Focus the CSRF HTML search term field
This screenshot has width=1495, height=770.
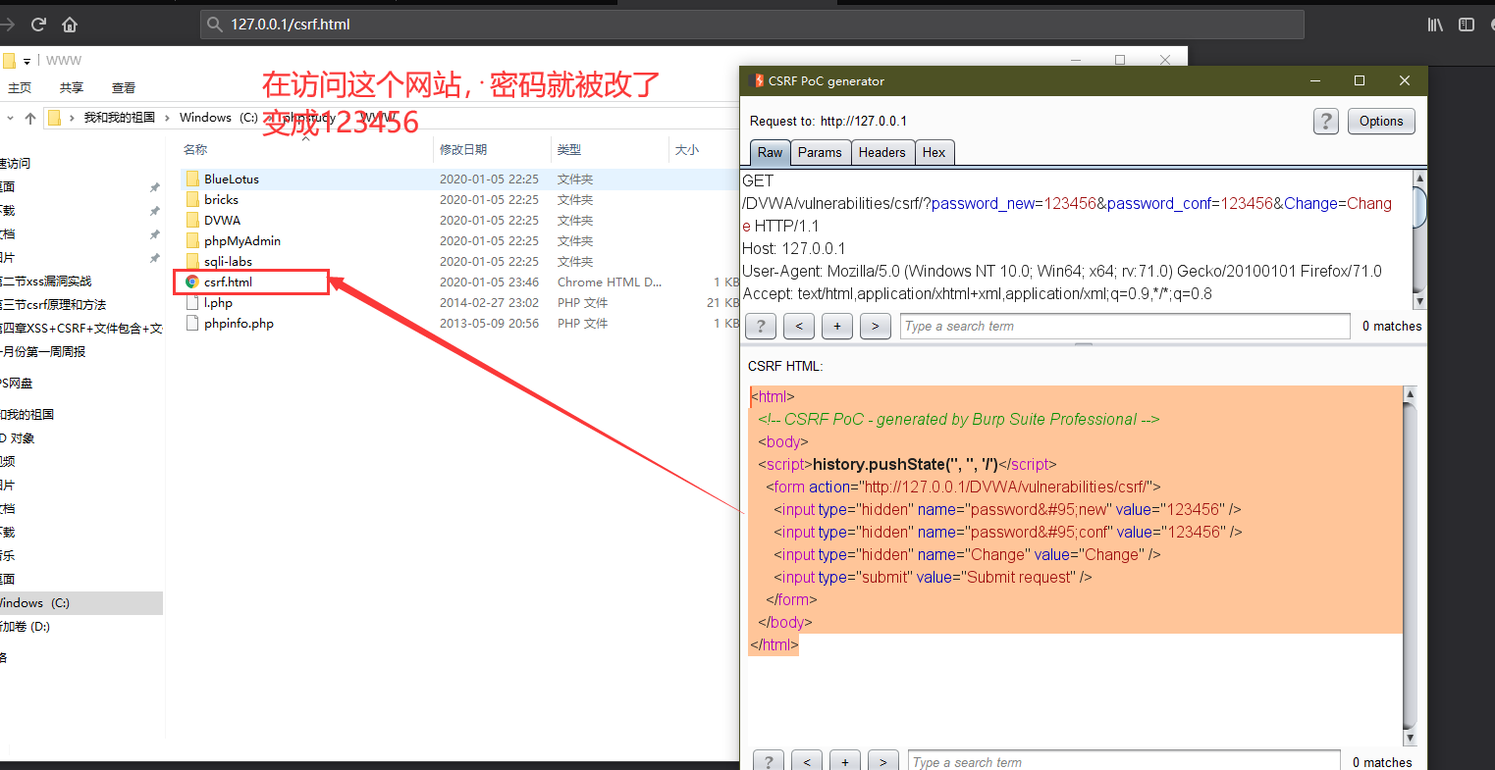tap(1124, 762)
